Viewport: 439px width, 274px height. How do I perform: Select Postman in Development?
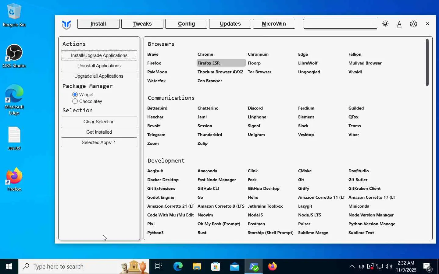click(x=256, y=224)
